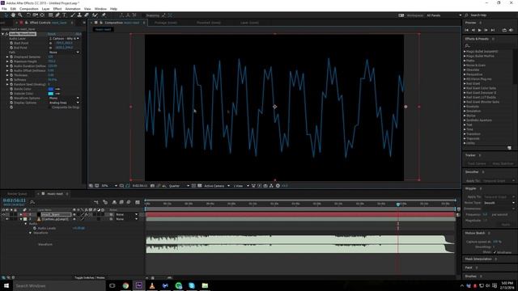This screenshot has height=291, width=518.
Task: Click the cyan Outside Color swatch
Action: pyautogui.click(x=50, y=94)
